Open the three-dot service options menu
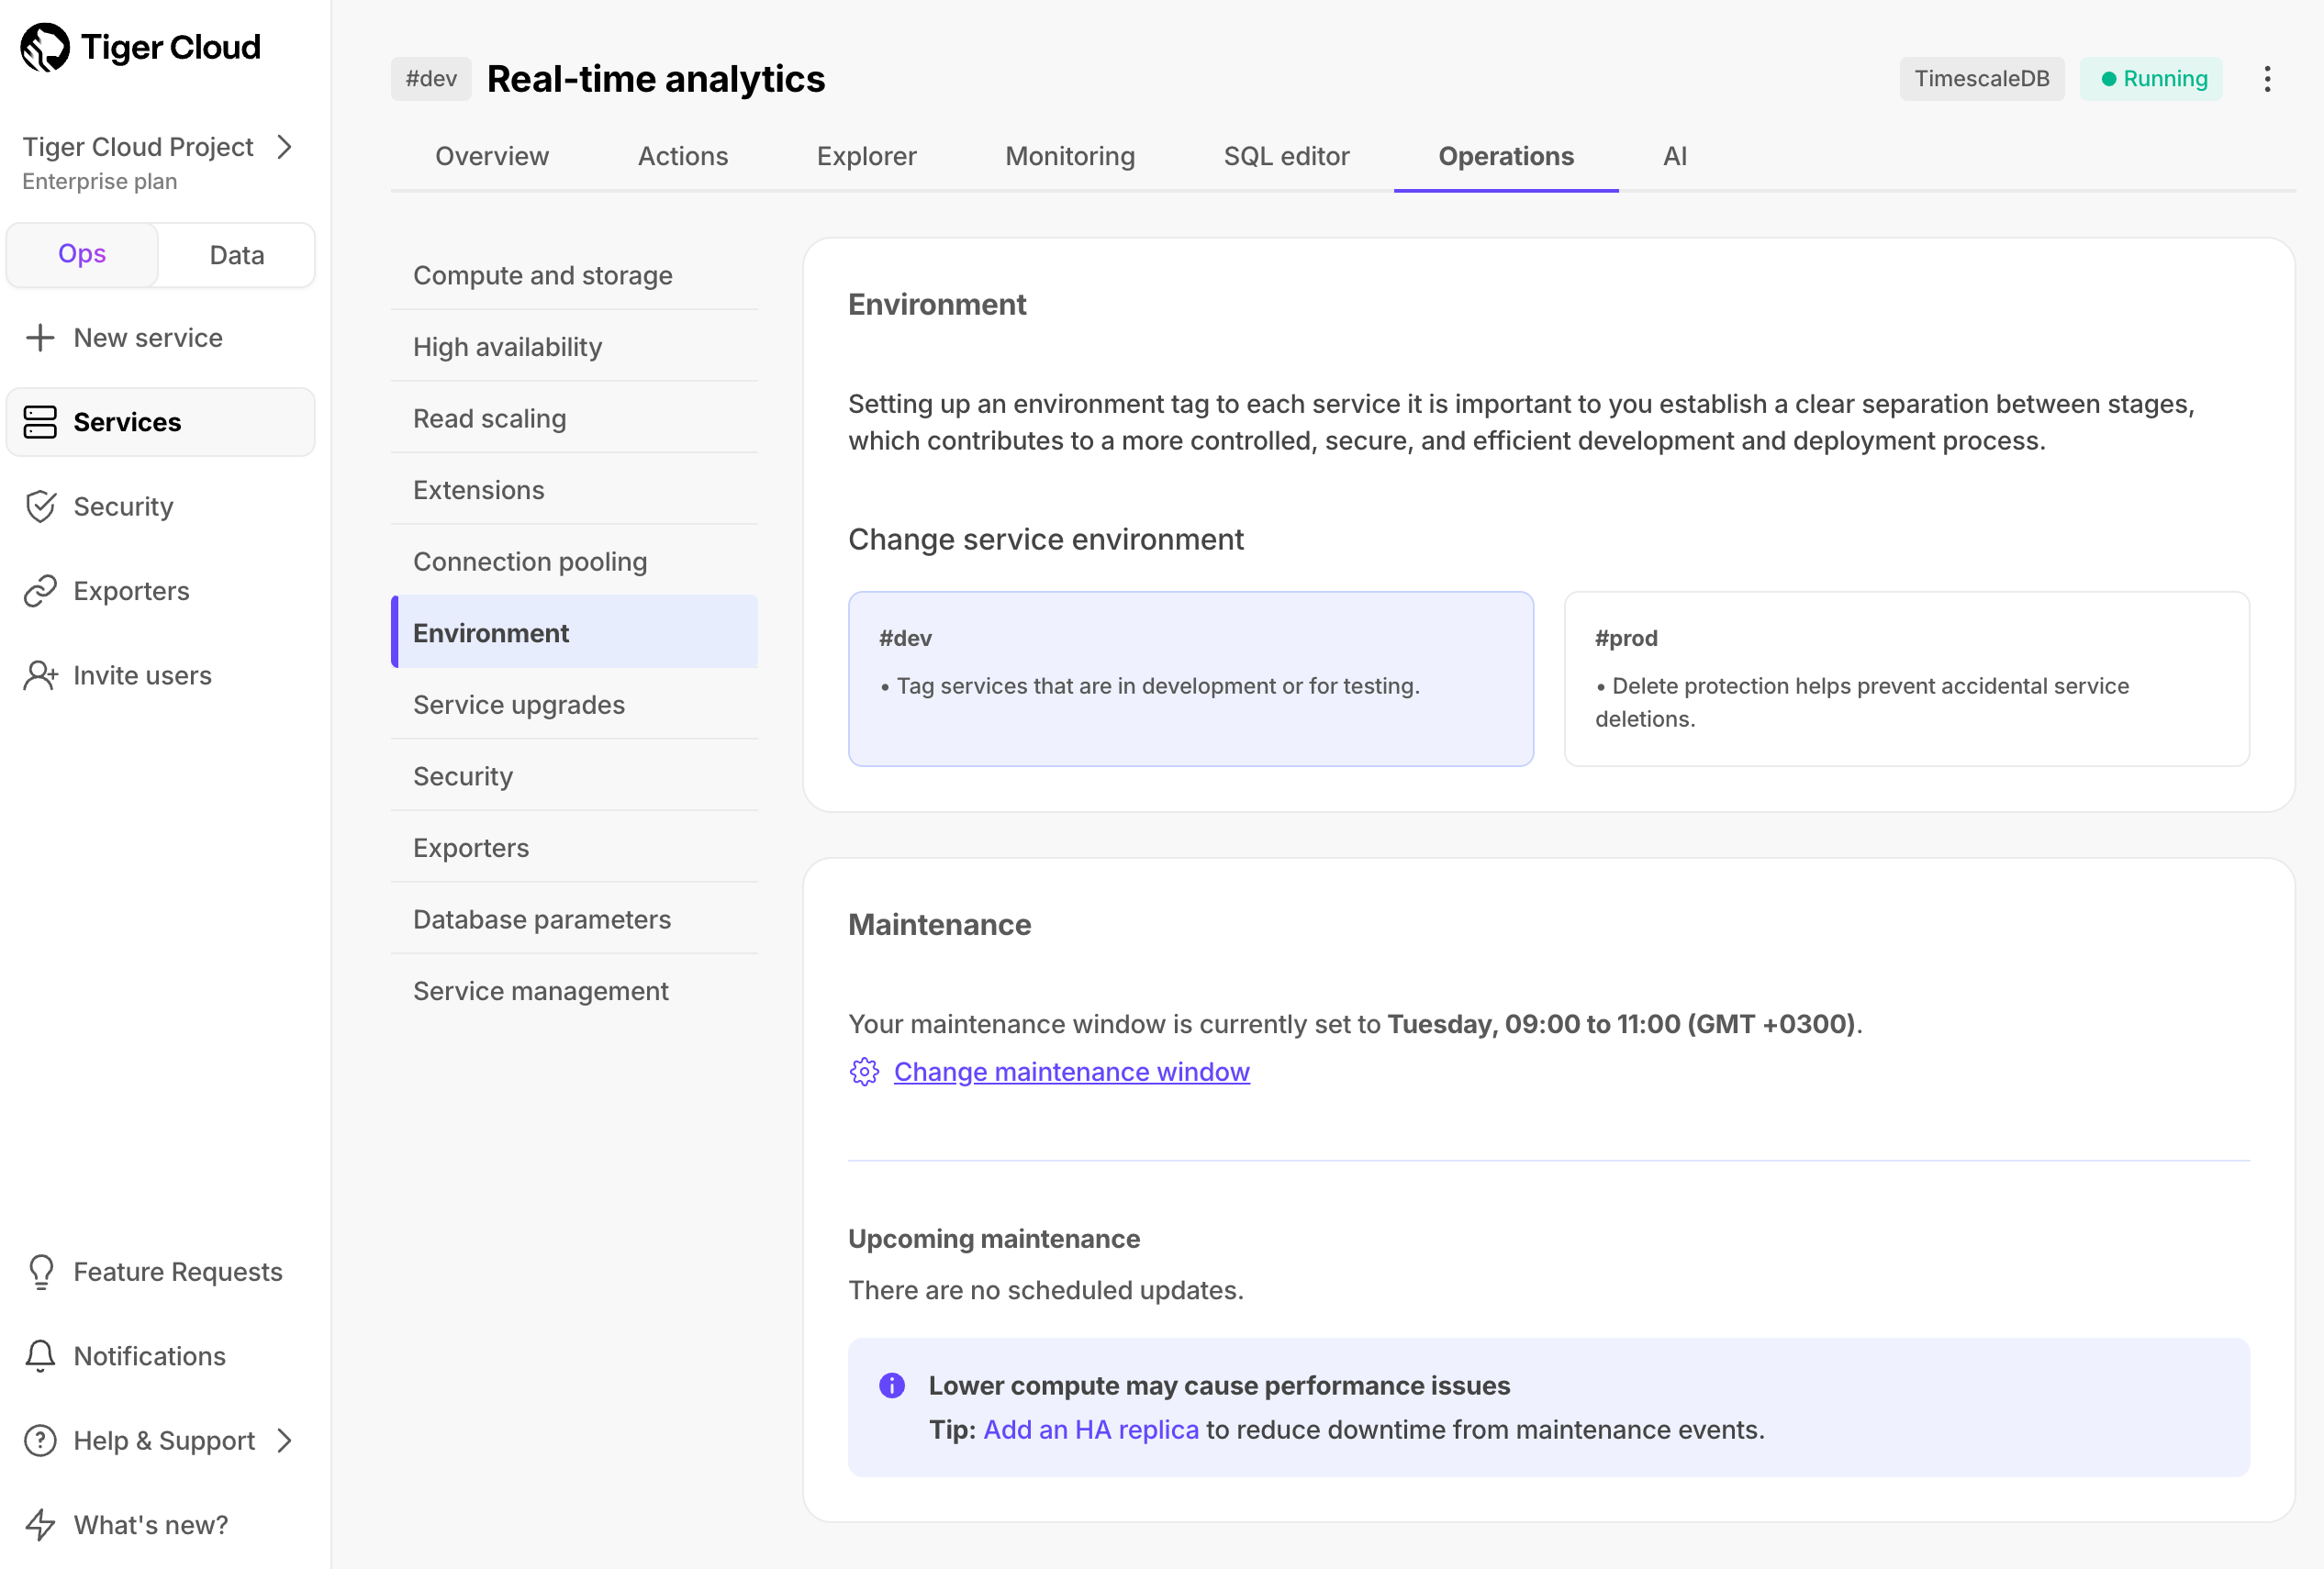Image resolution: width=2324 pixels, height=1569 pixels. click(x=2267, y=79)
